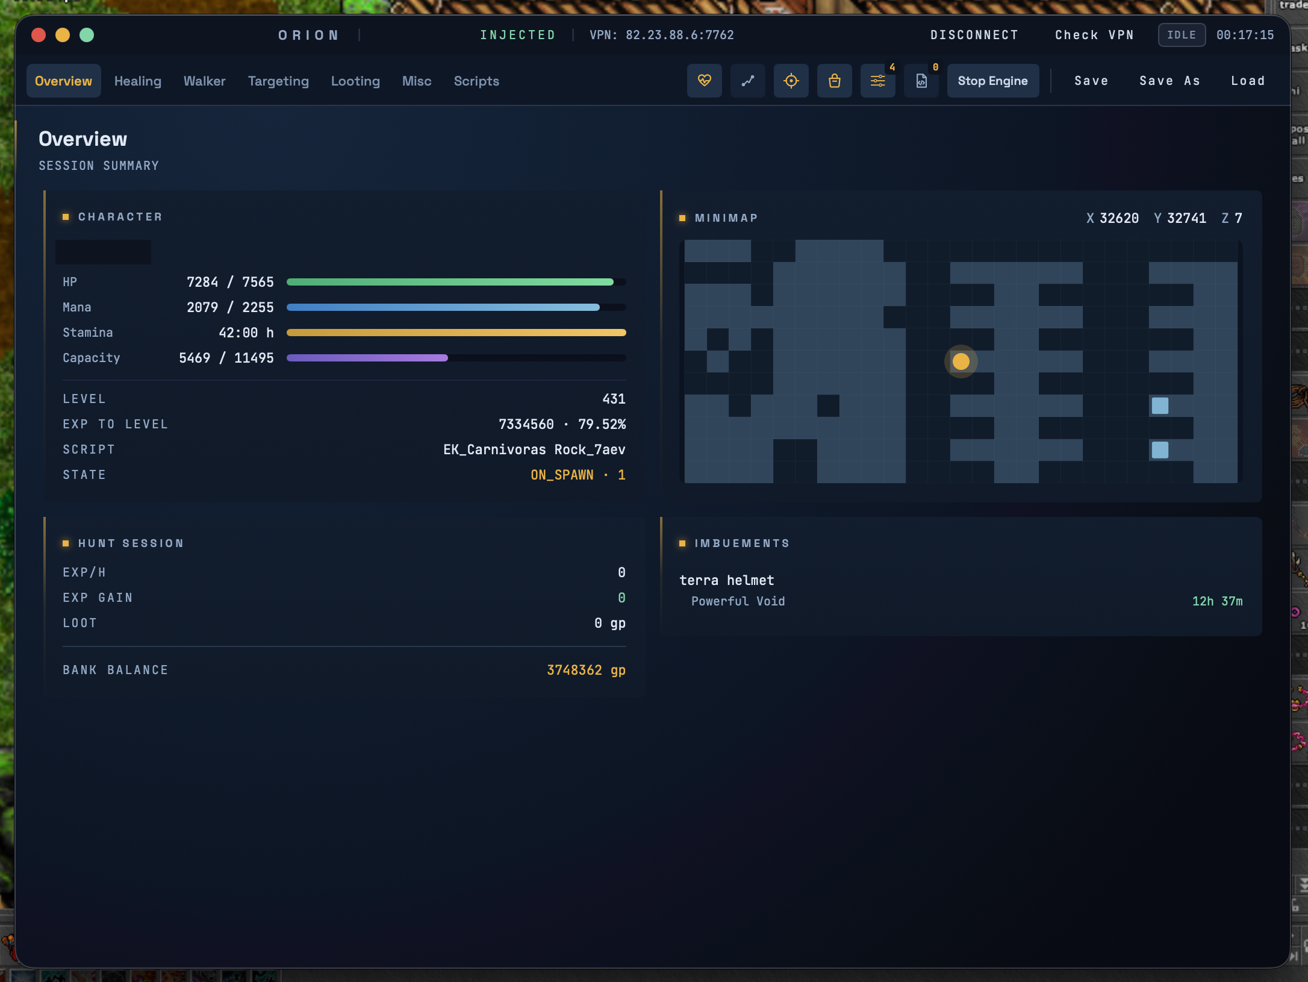Click the ON_SPAWN · 1 state value
The height and width of the screenshot is (982, 1308).
tap(578, 475)
